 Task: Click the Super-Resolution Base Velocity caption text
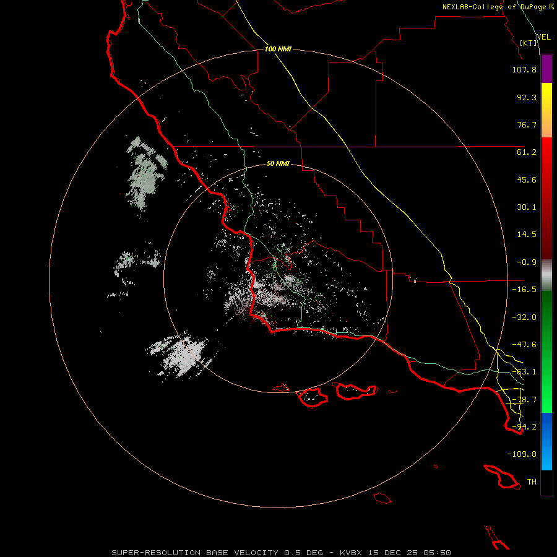(282, 553)
